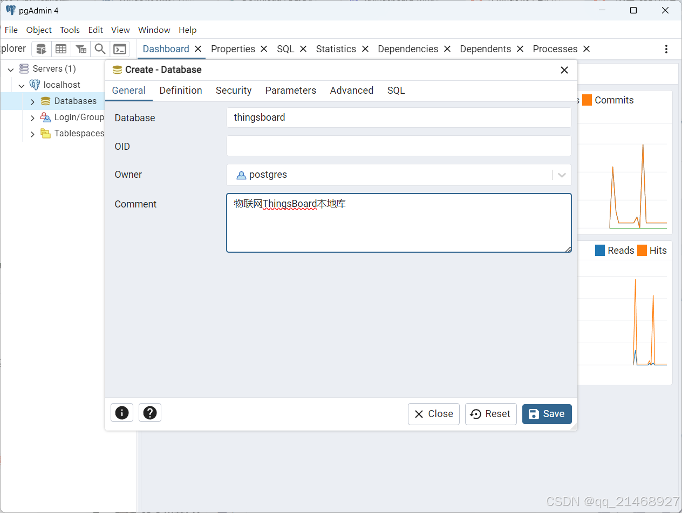Click the Tablespaces folder icon
This screenshot has height=513, width=682.
[x=45, y=133]
